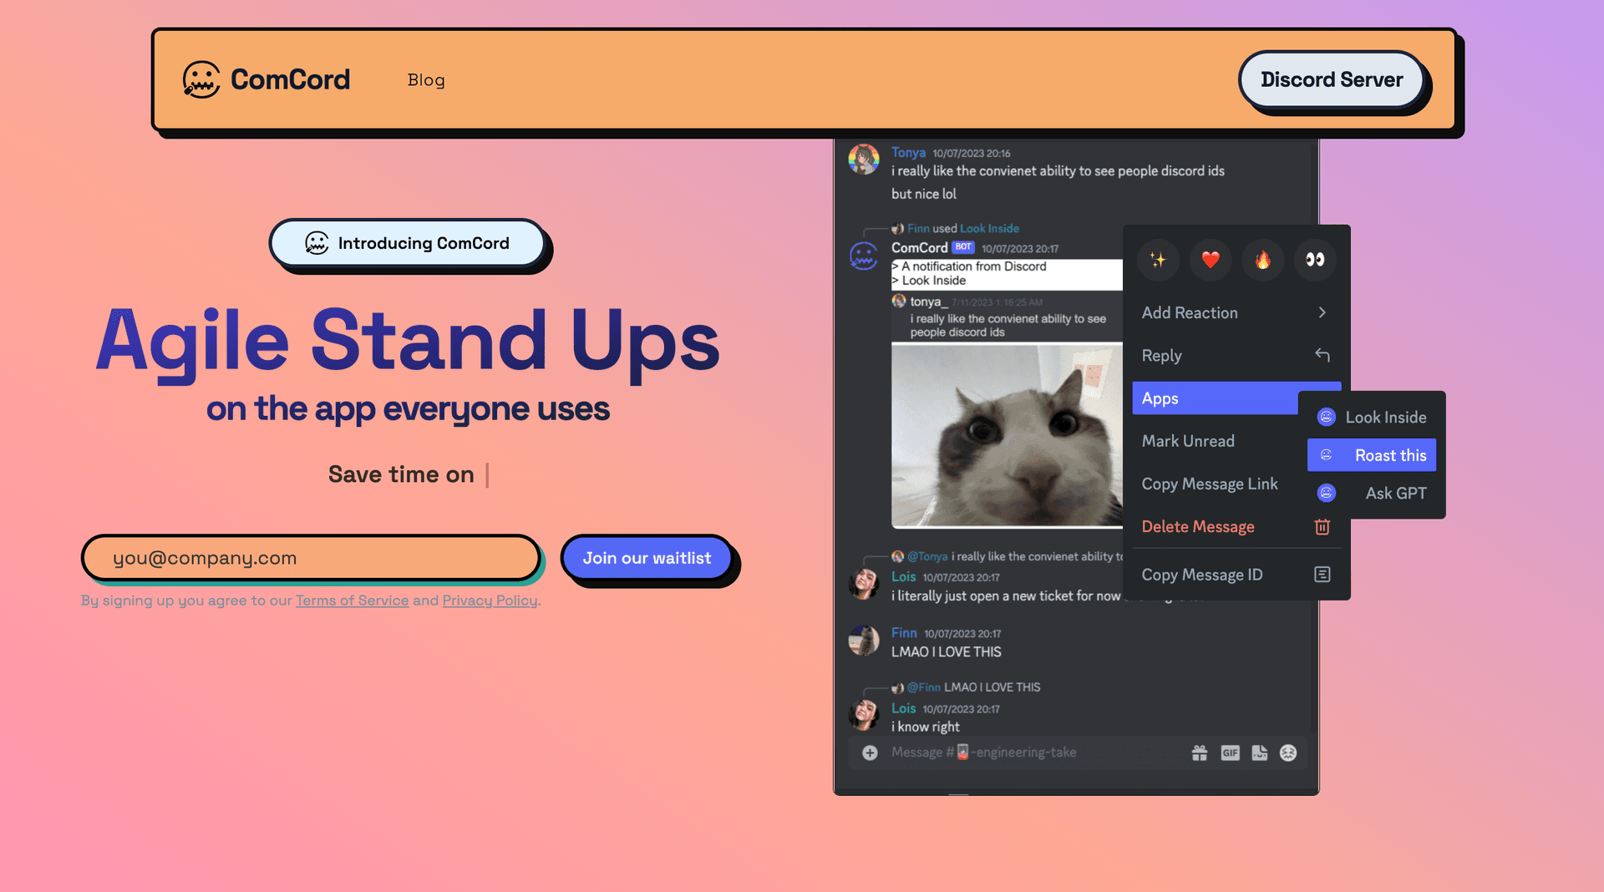
Task: Expand the Add Reaction submenu
Action: (1236, 312)
